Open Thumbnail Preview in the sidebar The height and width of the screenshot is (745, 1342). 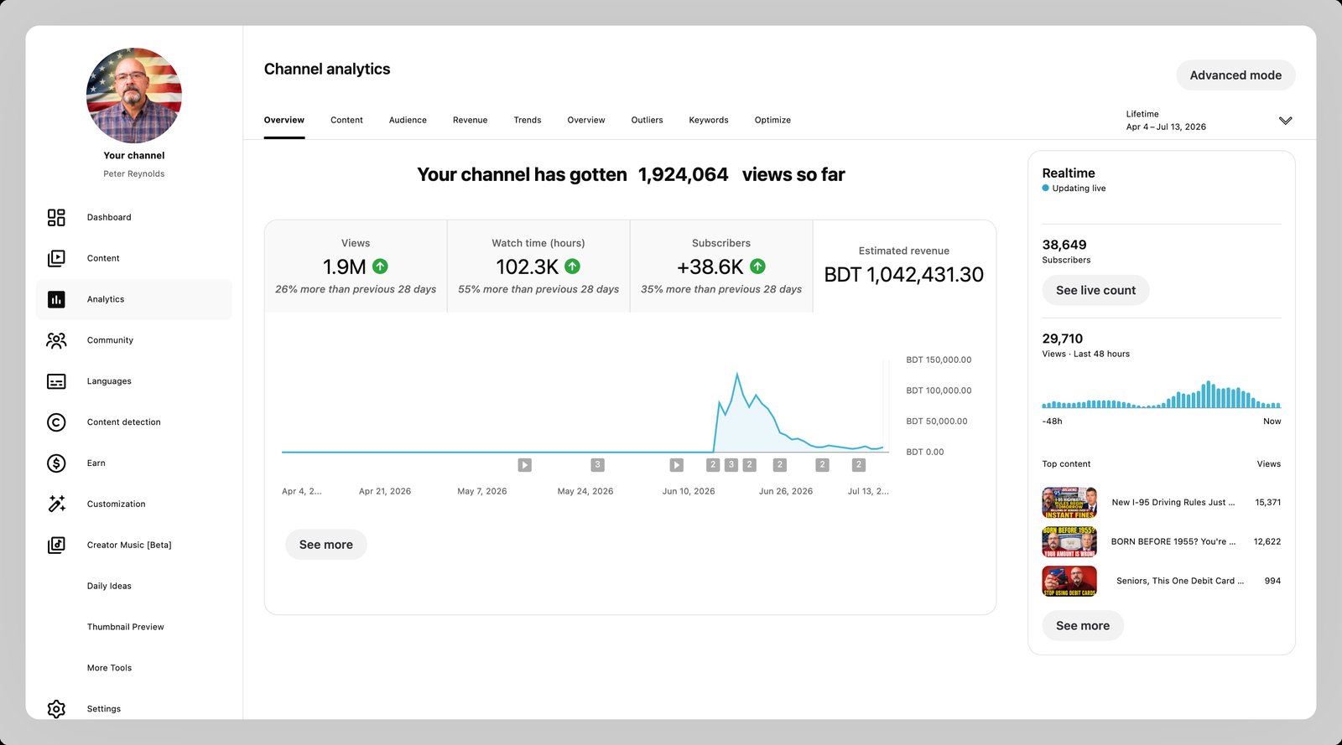click(x=126, y=627)
